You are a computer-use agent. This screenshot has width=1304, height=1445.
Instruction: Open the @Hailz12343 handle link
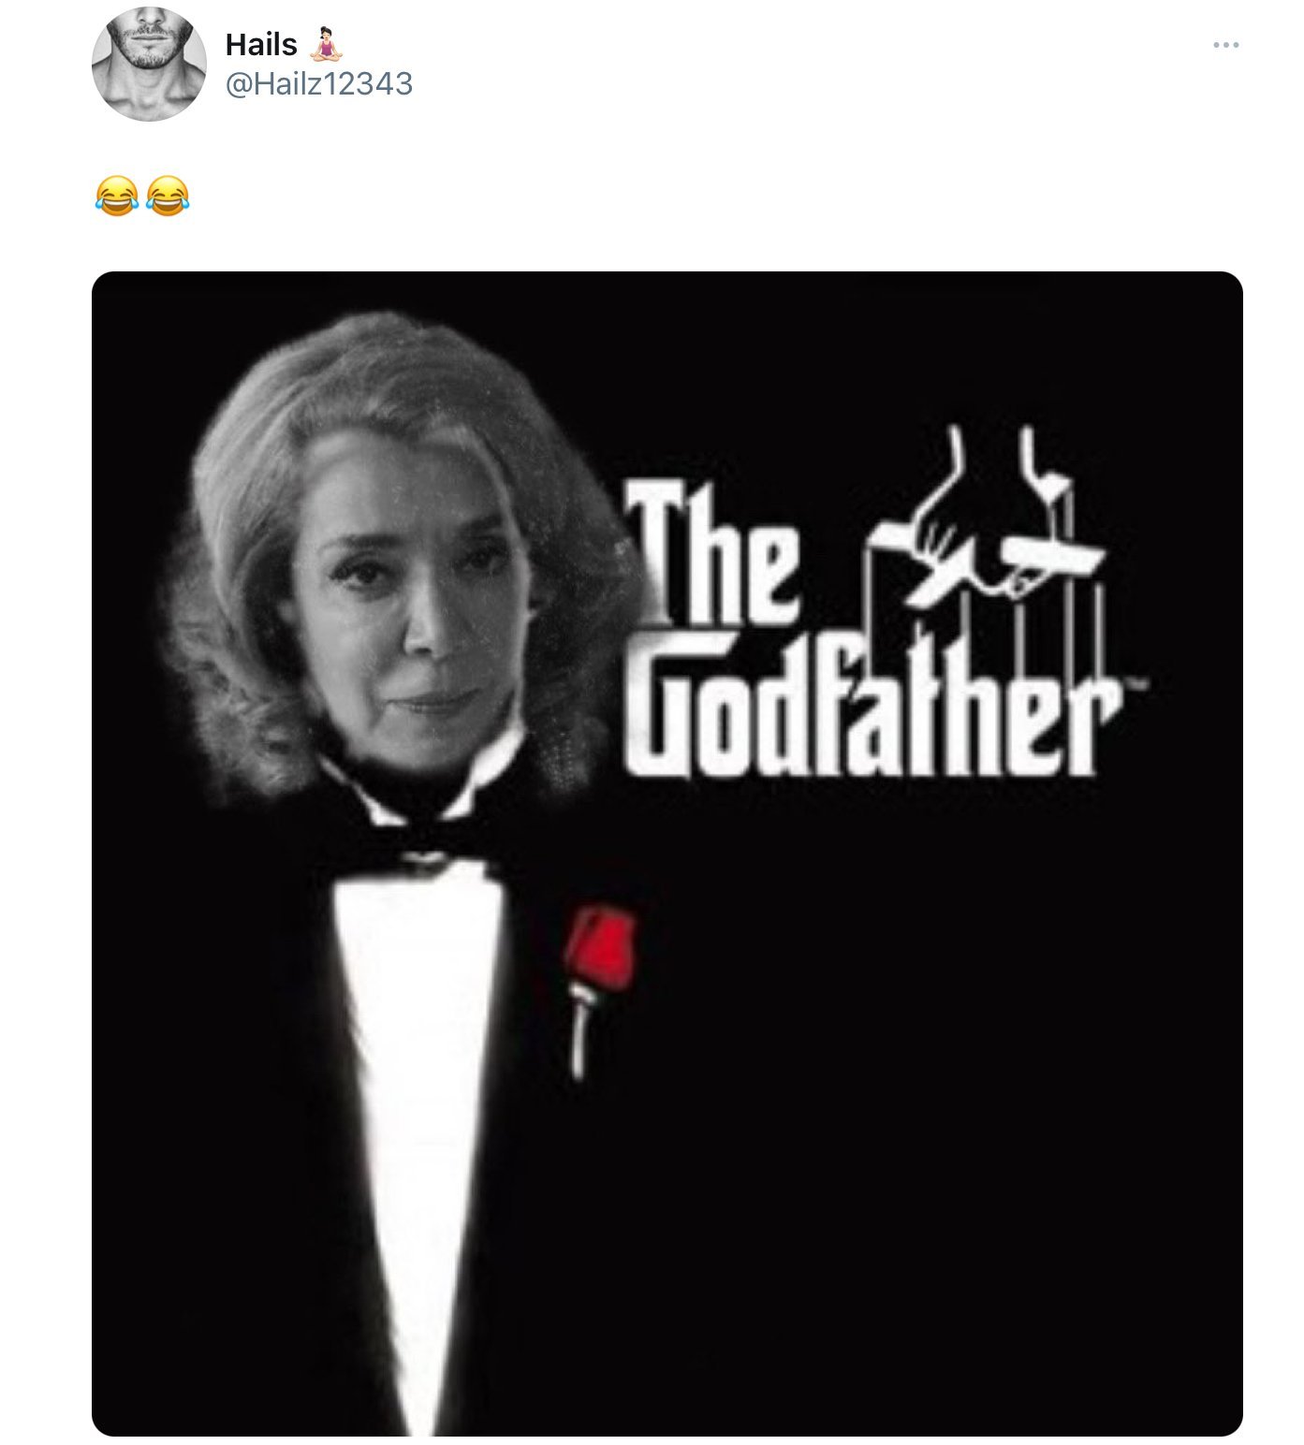click(319, 84)
